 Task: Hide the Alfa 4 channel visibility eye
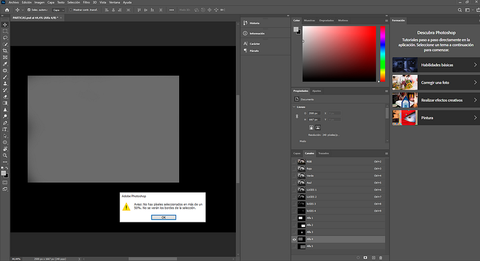tap(294, 239)
